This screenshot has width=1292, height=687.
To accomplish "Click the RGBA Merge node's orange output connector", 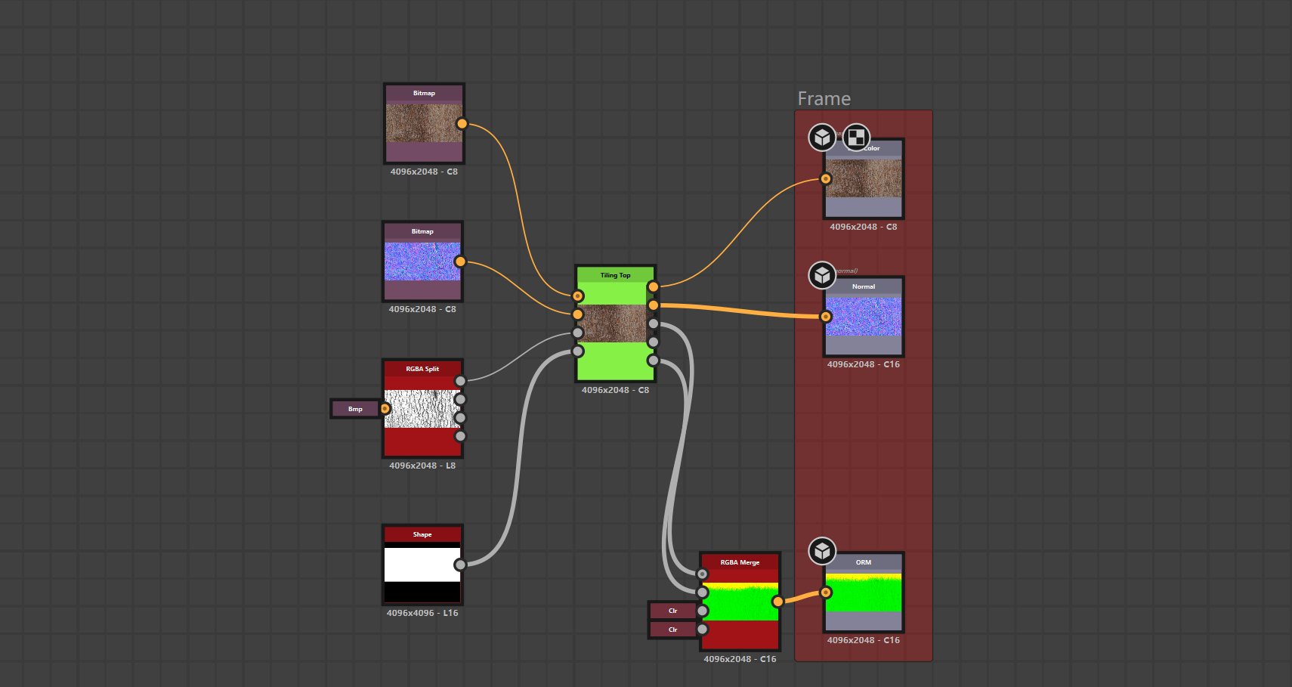I will [777, 602].
